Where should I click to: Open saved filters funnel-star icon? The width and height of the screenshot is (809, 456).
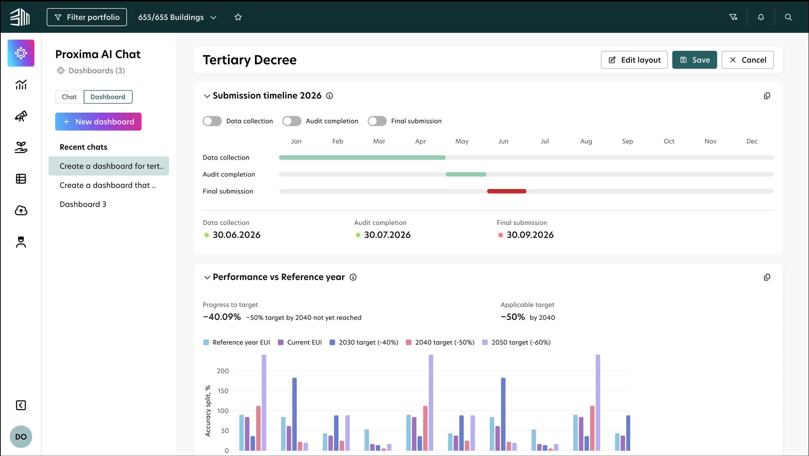tap(733, 17)
